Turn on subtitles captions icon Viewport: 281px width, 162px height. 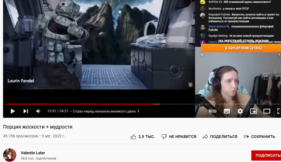click(227, 111)
